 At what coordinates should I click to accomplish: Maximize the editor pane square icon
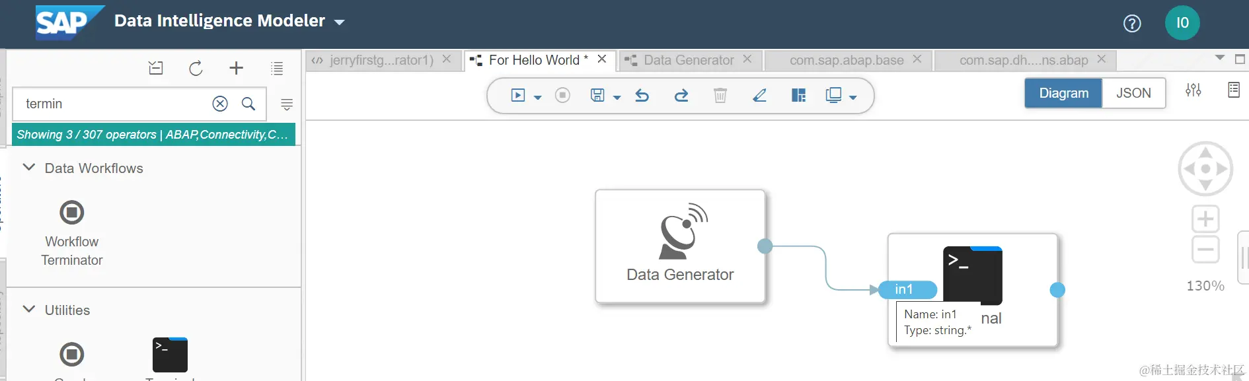1240,59
